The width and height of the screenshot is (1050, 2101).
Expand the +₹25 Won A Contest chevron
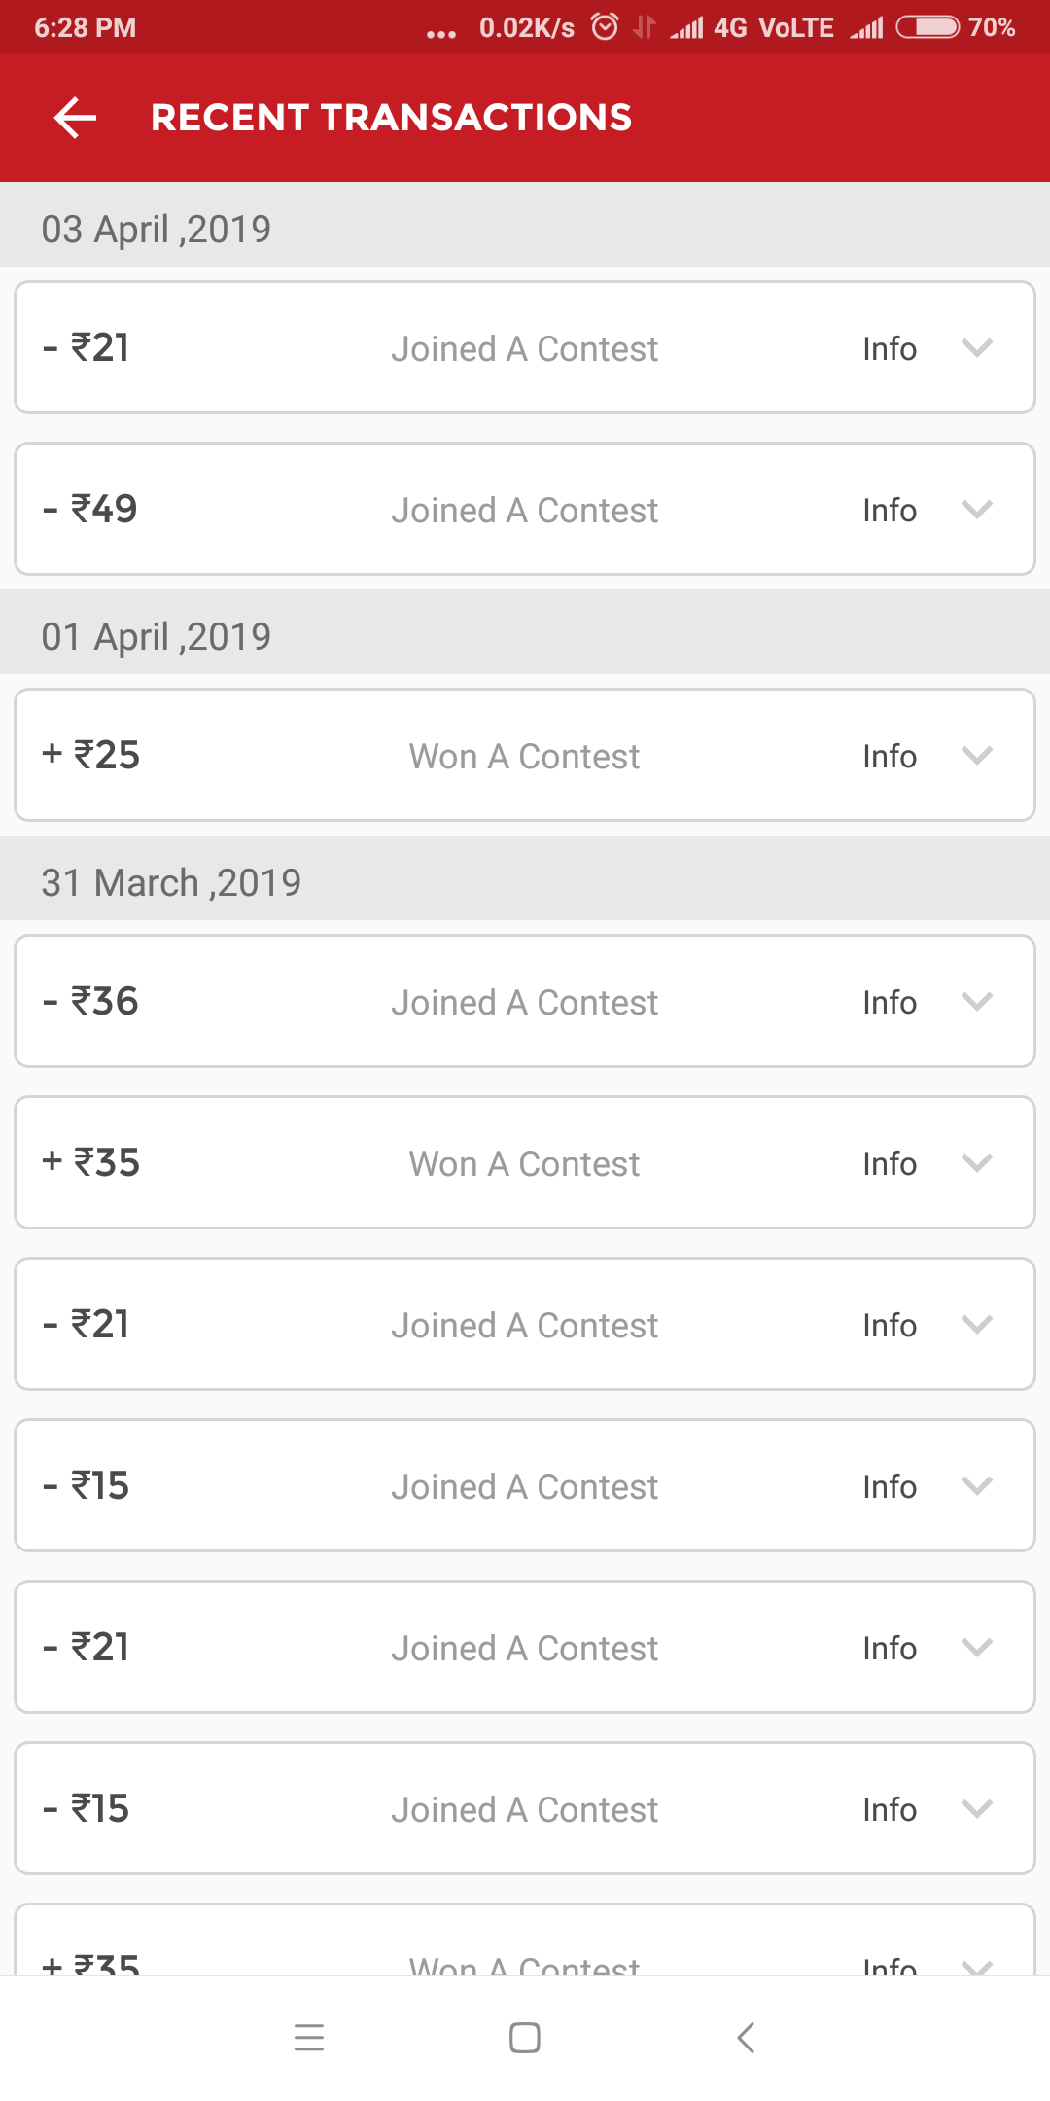pyautogui.click(x=976, y=755)
